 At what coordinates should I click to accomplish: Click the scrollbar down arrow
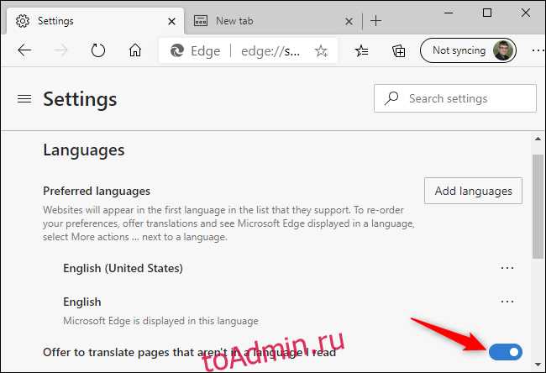538,365
